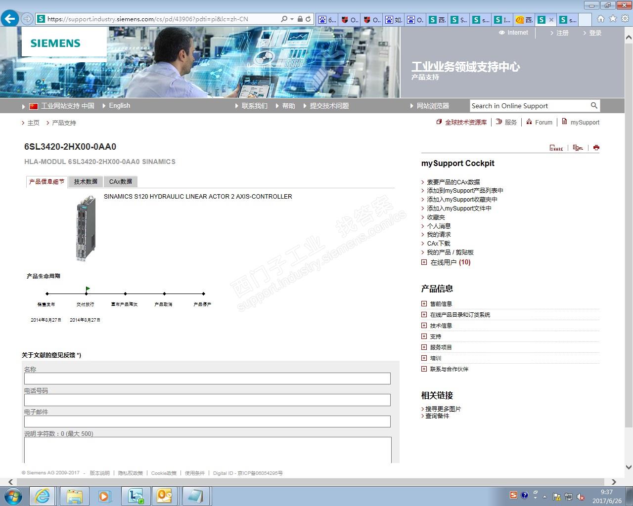Open the 全球技术资源库 link
The image size is (633, 506).
point(466,123)
